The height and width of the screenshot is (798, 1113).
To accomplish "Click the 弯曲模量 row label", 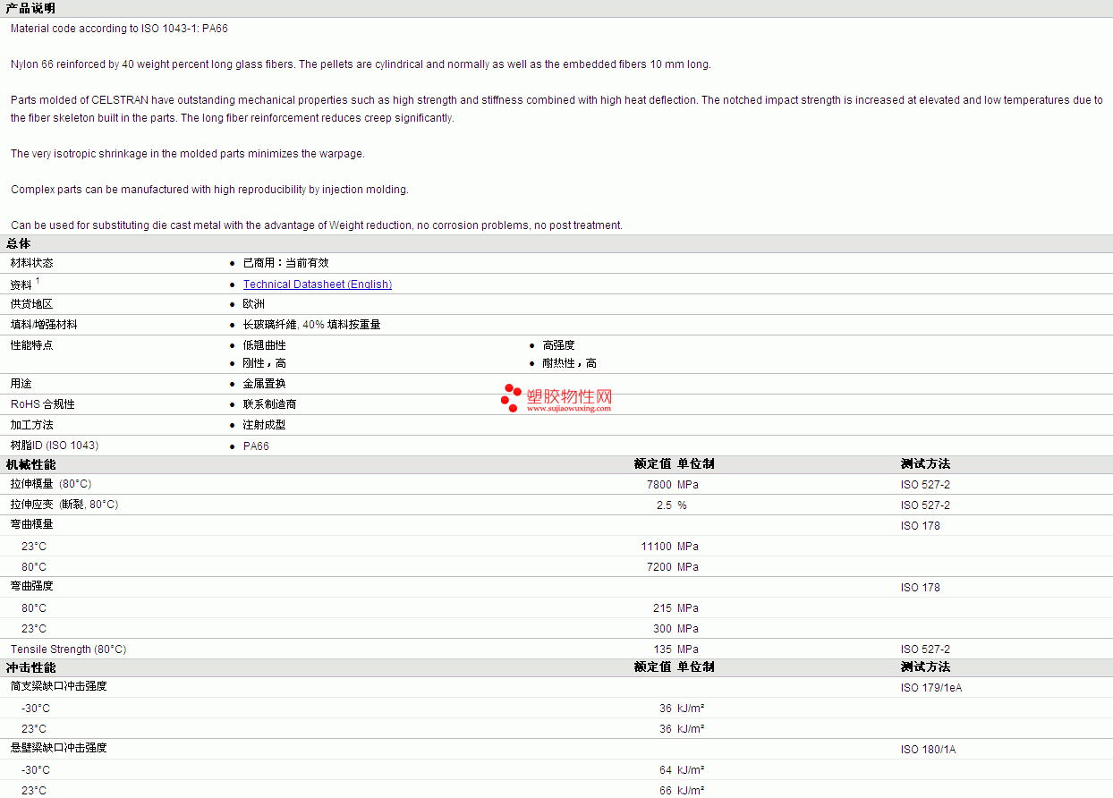I will (32, 524).
